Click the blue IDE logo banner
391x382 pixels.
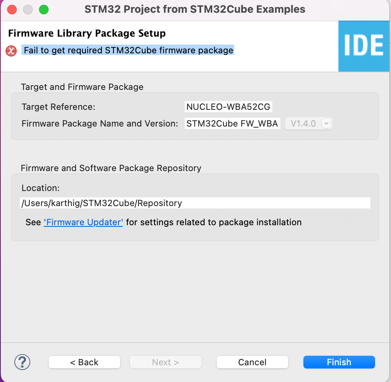coord(364,46)
